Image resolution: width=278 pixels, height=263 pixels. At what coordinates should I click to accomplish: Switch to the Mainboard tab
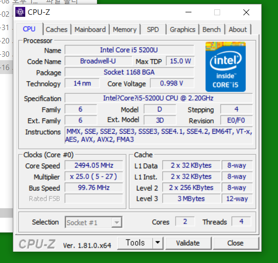tap(90, 30)
